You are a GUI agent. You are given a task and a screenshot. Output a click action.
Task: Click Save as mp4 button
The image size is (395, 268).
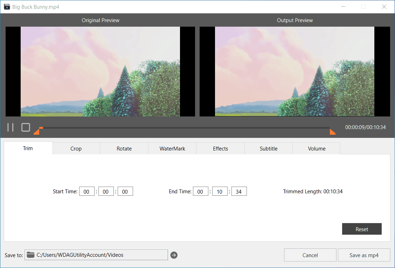[x=364, y=255]
